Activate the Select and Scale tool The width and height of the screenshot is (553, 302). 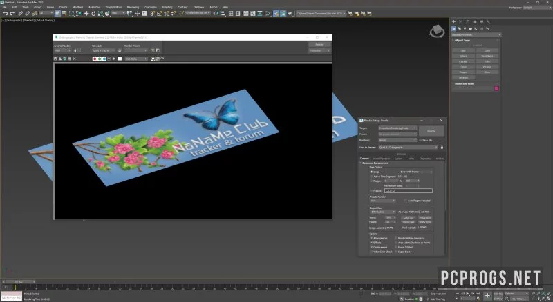pos(100,13)
